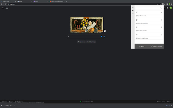Click the right-side icon on the twitter.com row
The width and height of the screenshot is (173, 108).
[161, 12]
